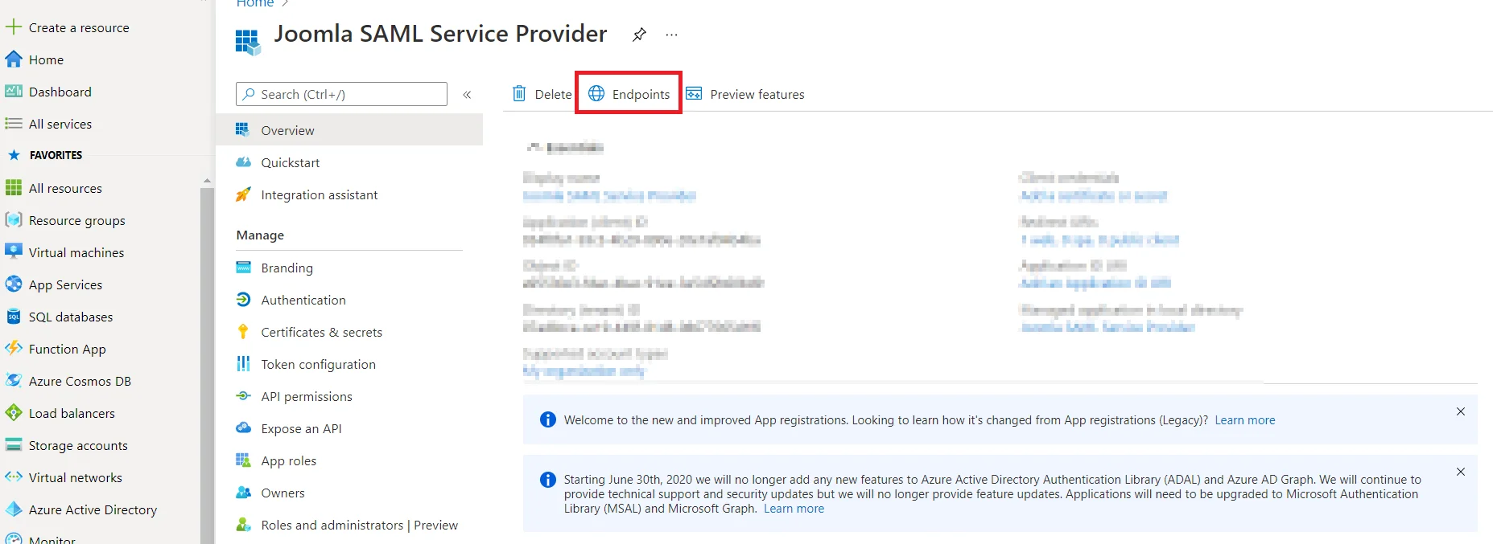This screenshot has width=1493, height=544.
Task: Click the Virtual networks icon
Action: pyautogui.click(x=13, y=477)
